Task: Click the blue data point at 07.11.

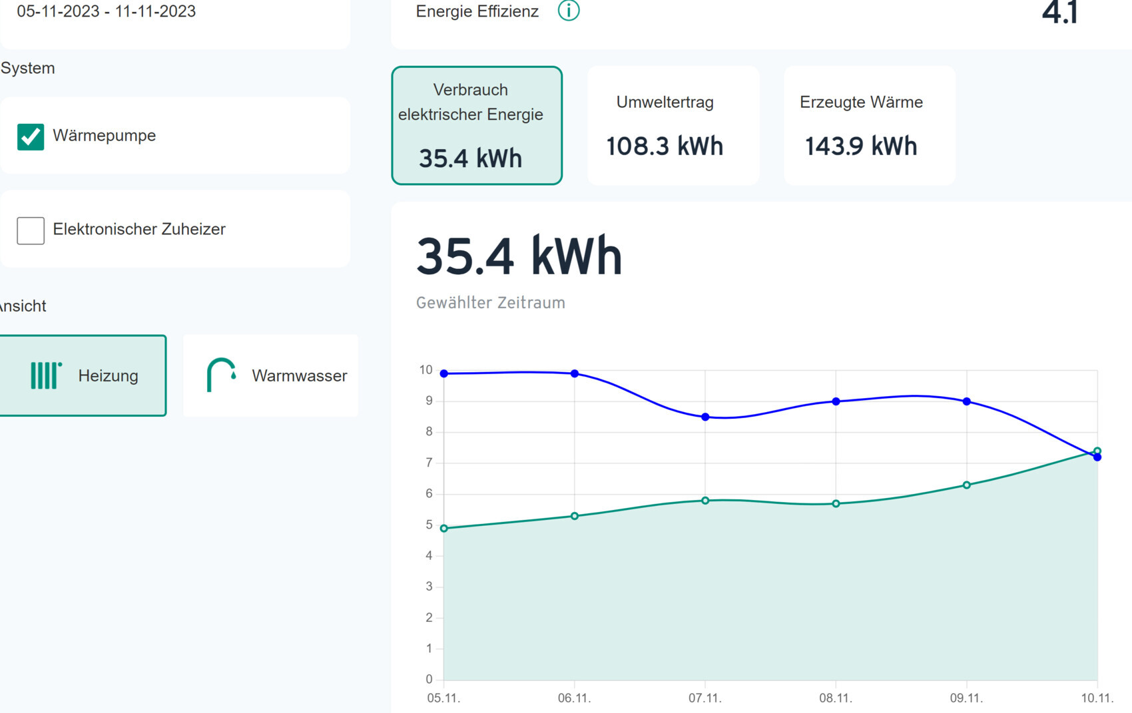Action: 705,417
